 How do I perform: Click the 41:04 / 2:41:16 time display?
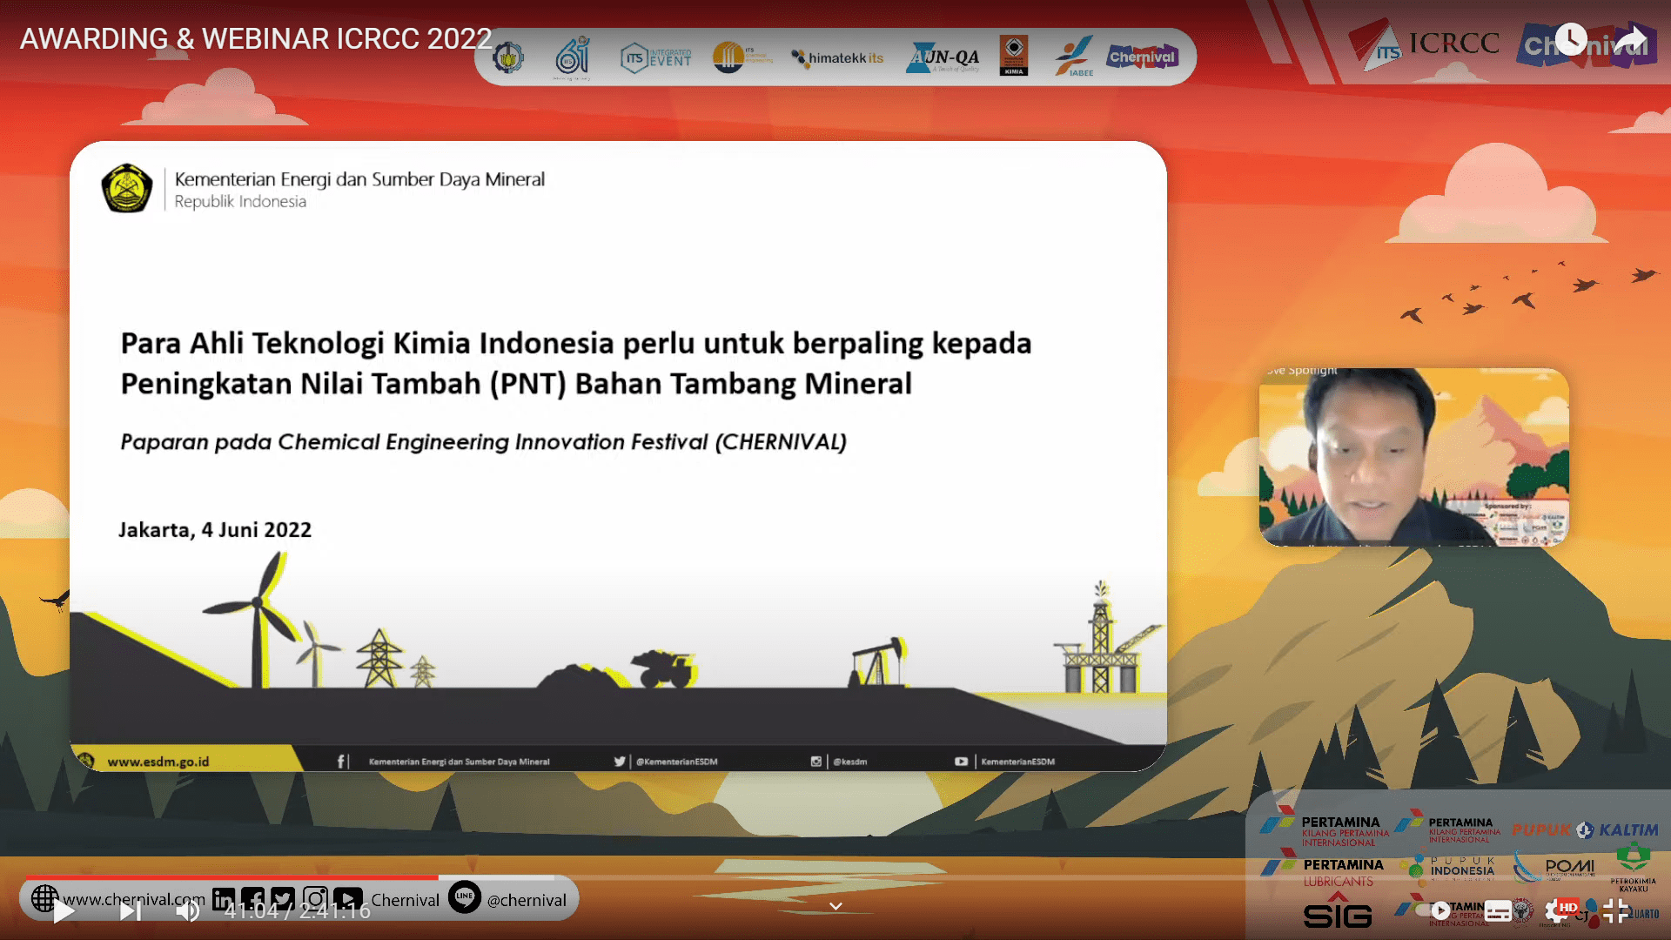[298, 911]
